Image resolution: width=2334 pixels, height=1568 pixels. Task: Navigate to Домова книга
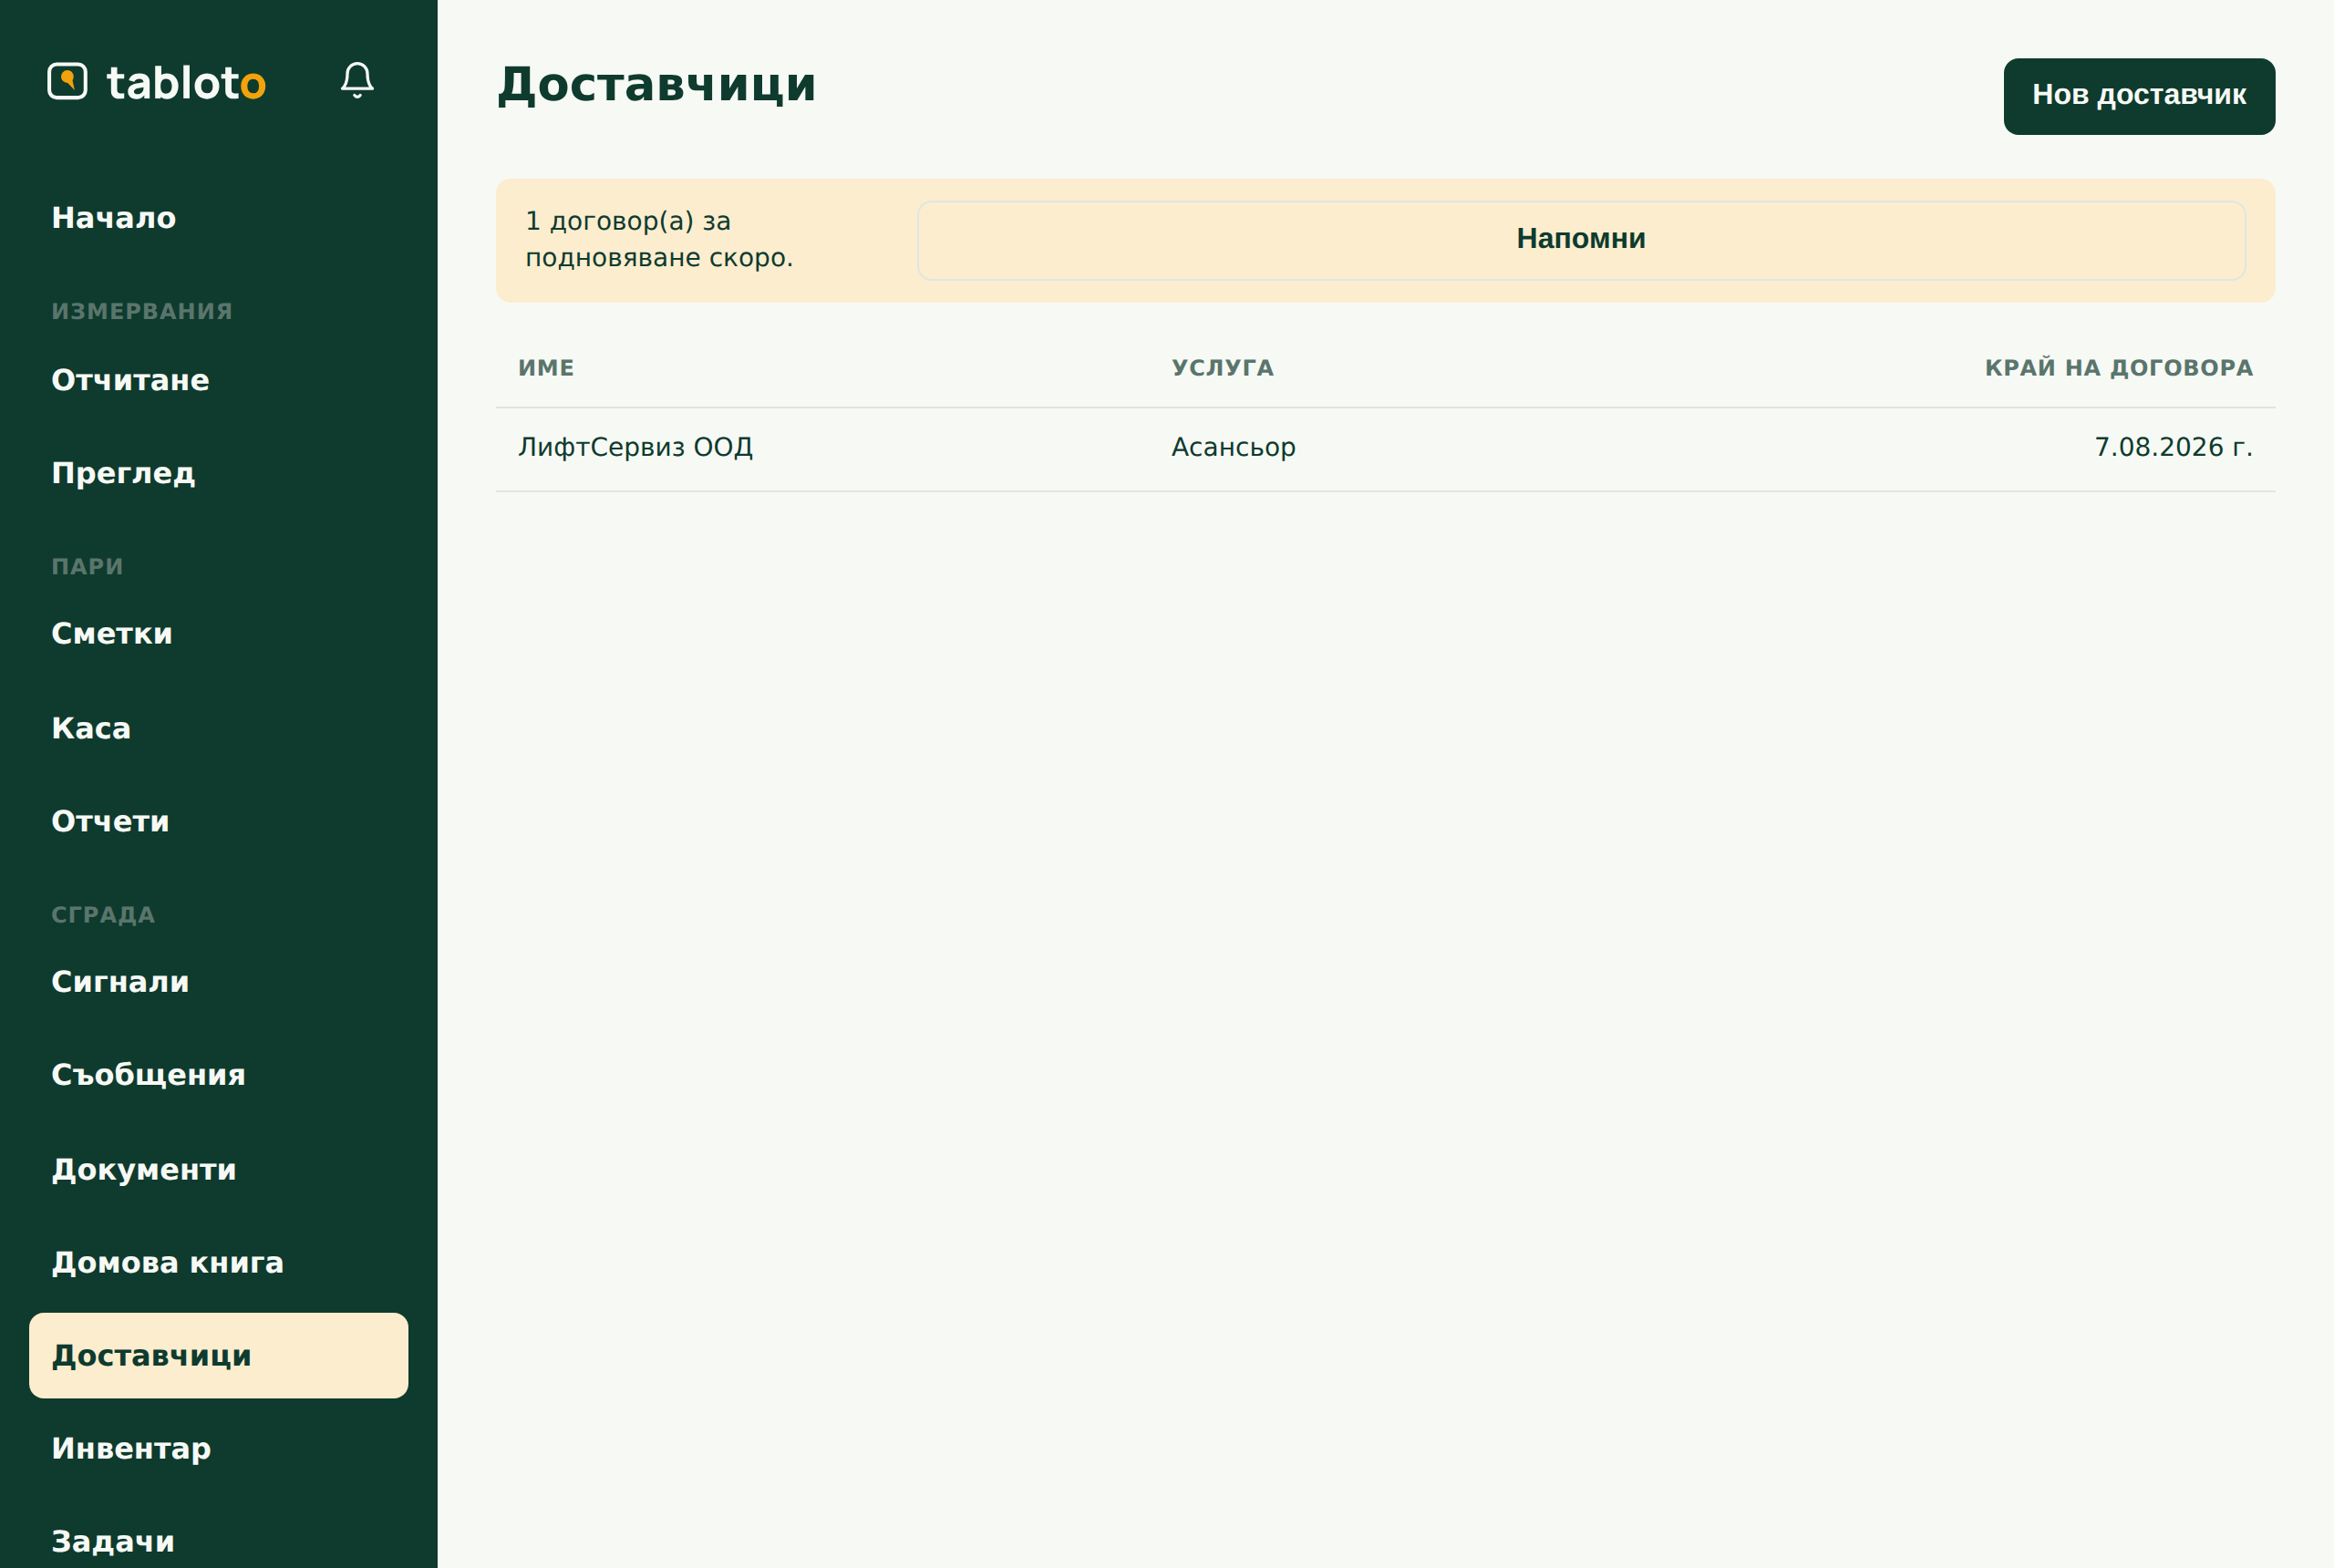coord(218,1262)
